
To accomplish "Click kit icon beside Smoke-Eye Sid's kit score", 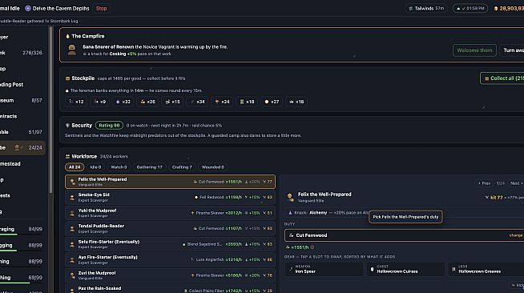I will [x=264, y=197].
